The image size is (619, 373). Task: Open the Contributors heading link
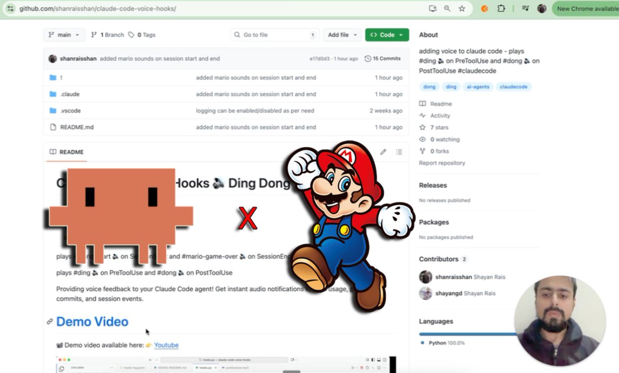click(443, 259)
